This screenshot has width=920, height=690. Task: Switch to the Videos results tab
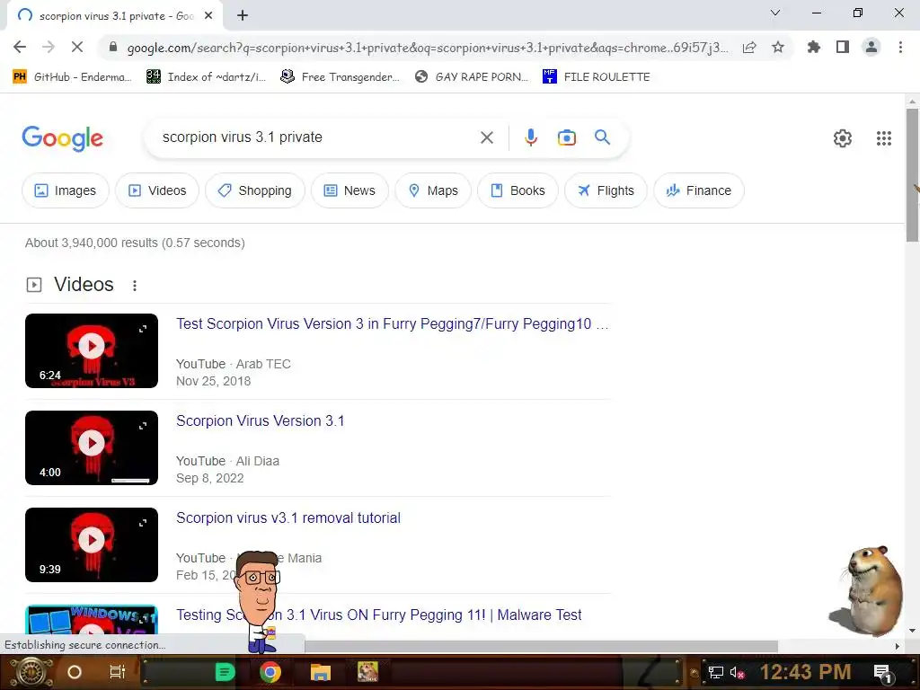click(x=157, y=190)
